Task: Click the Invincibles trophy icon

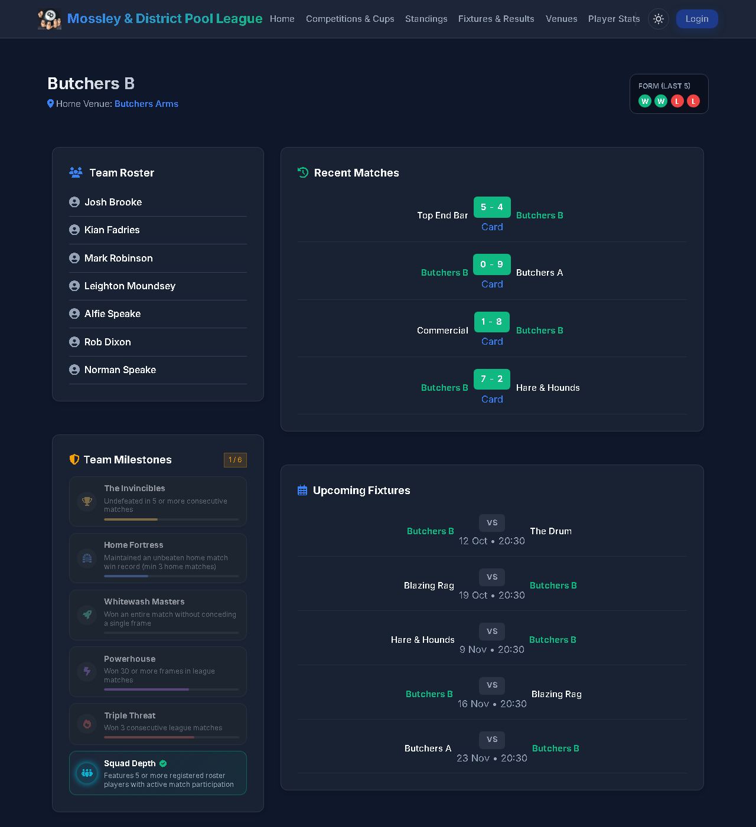Action: [x=87, y=501]
